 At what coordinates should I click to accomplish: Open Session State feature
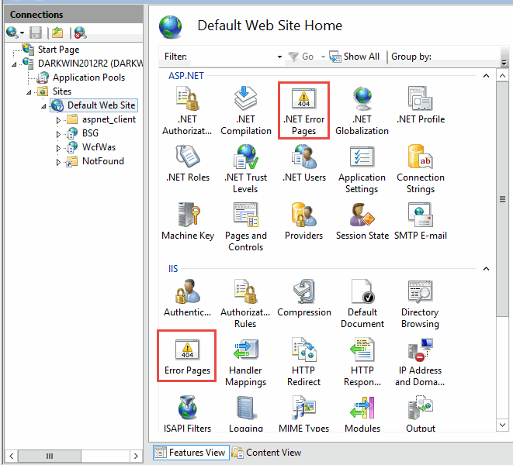362,221
